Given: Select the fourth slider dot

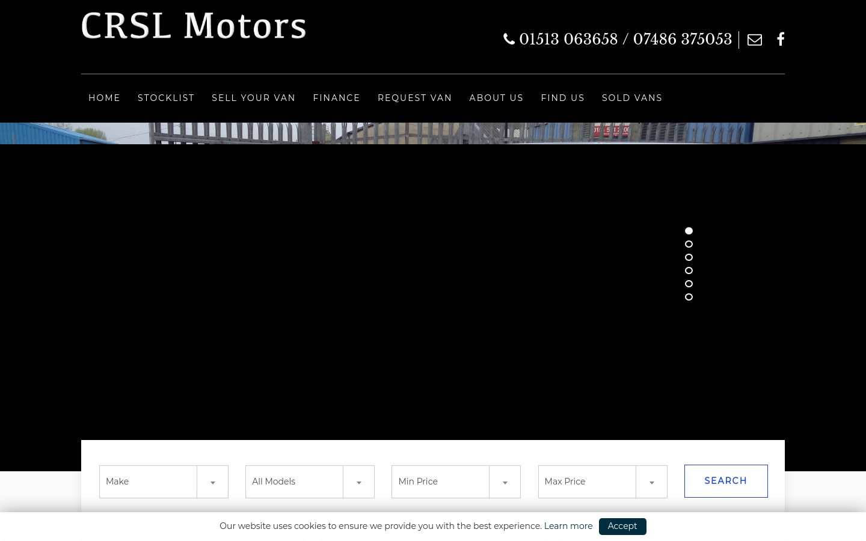Looking at the screenshot, I should (x=689, y=270).
